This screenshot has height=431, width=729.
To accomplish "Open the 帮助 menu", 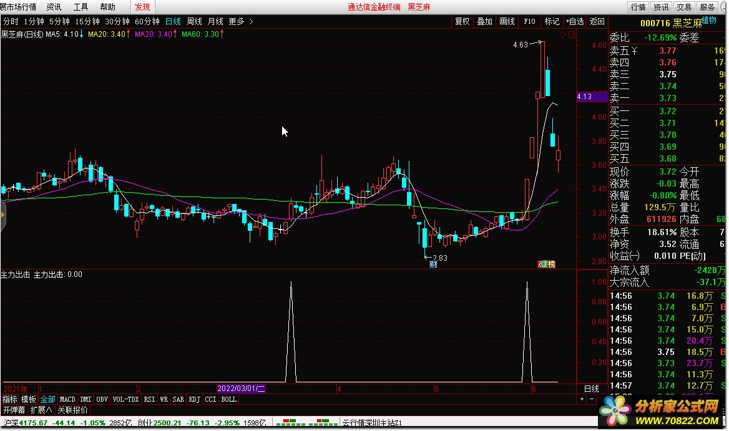I will coord(107,7).
